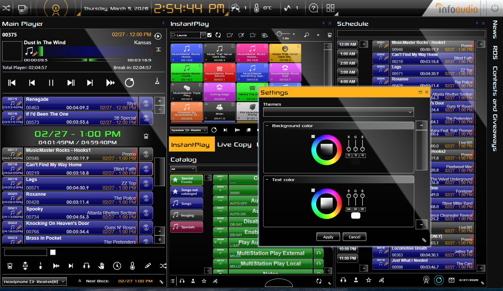Click the pencil edit icon in Main Player toolbar
The width and height of the screenshot is (503, 291).
coord(148,266)
